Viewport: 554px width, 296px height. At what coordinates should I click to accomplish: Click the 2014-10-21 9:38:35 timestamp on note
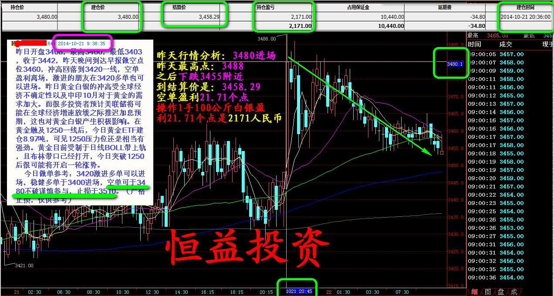(81, 44)
